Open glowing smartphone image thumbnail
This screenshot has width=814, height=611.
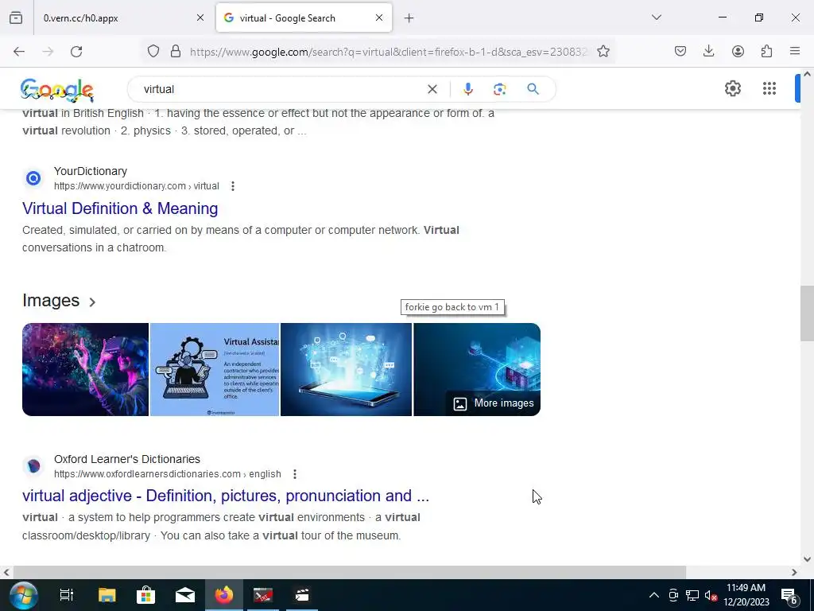(347, 369)
